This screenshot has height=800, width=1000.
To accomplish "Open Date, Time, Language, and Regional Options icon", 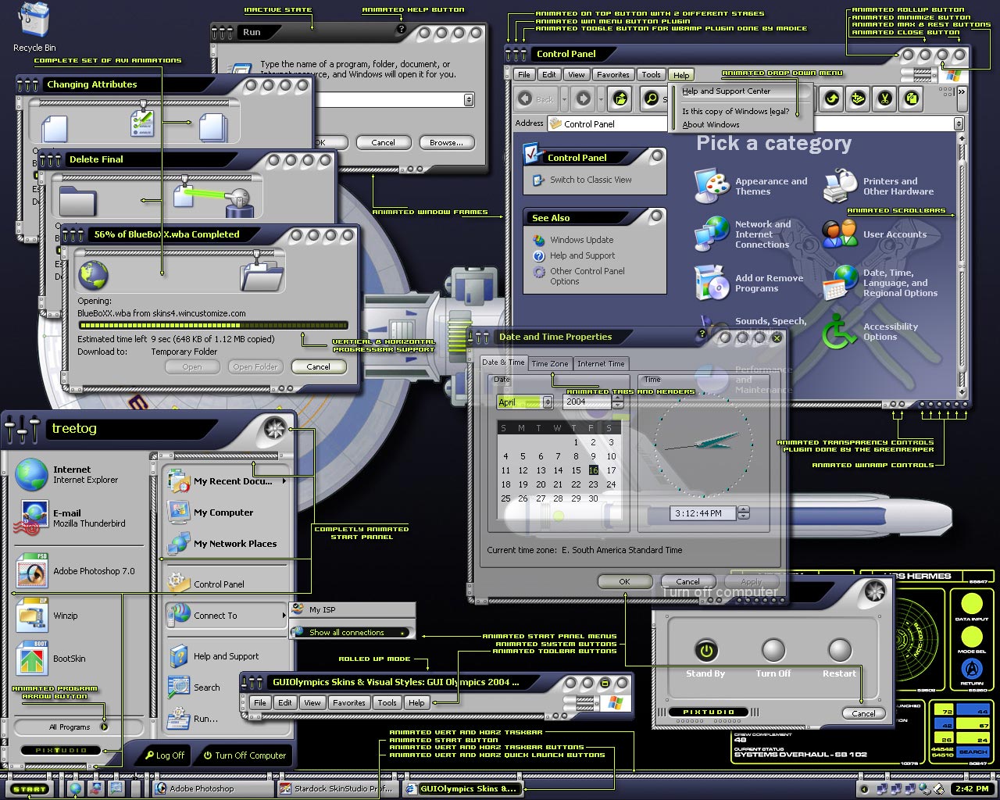I will click(840, 283).
